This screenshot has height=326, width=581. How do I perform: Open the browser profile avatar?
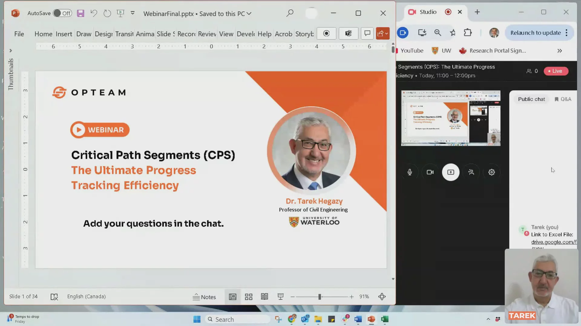[x=494, y=33]
